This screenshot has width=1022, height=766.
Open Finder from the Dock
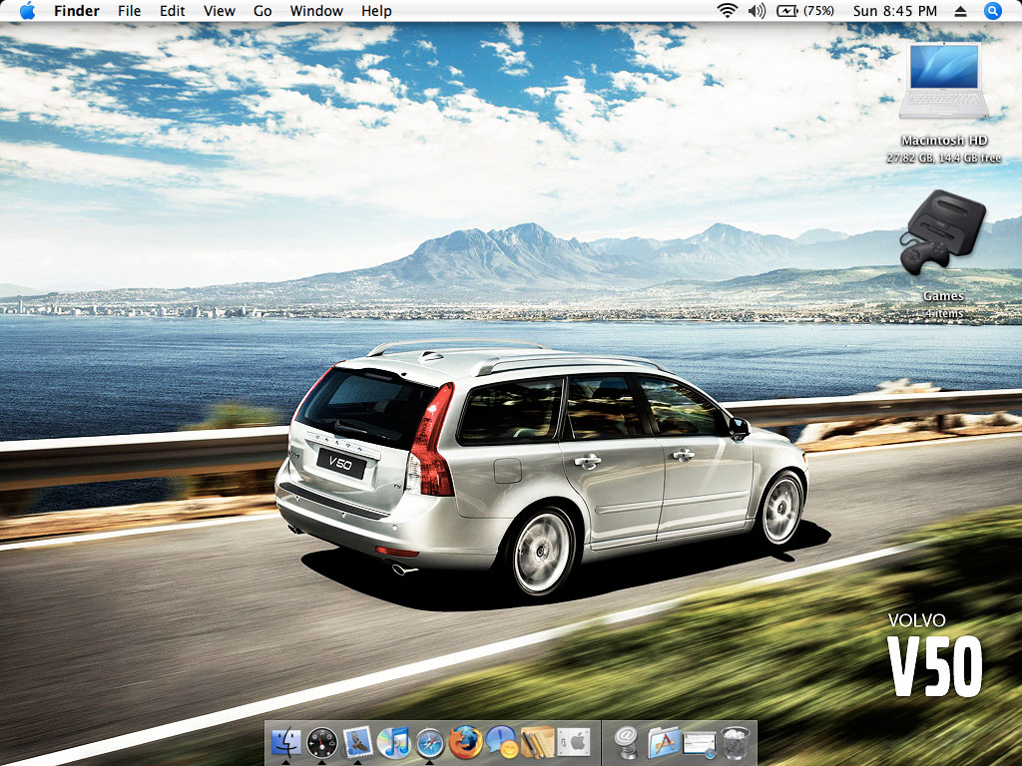pyautogui.click(x=285, y=742)
